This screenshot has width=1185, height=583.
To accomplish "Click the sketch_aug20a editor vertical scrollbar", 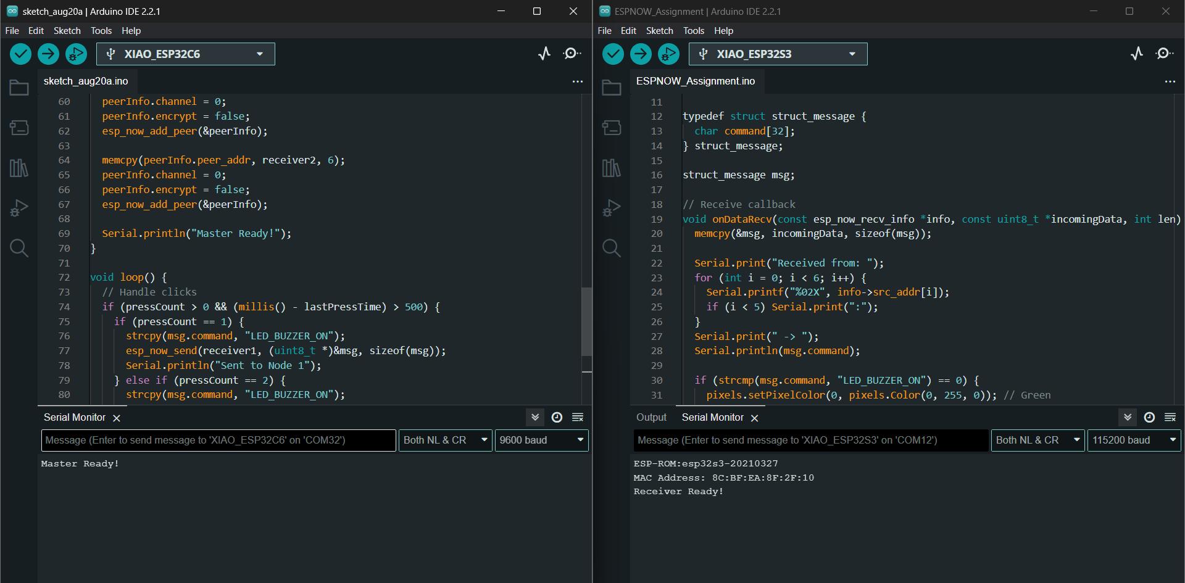I will coord(587,322).
